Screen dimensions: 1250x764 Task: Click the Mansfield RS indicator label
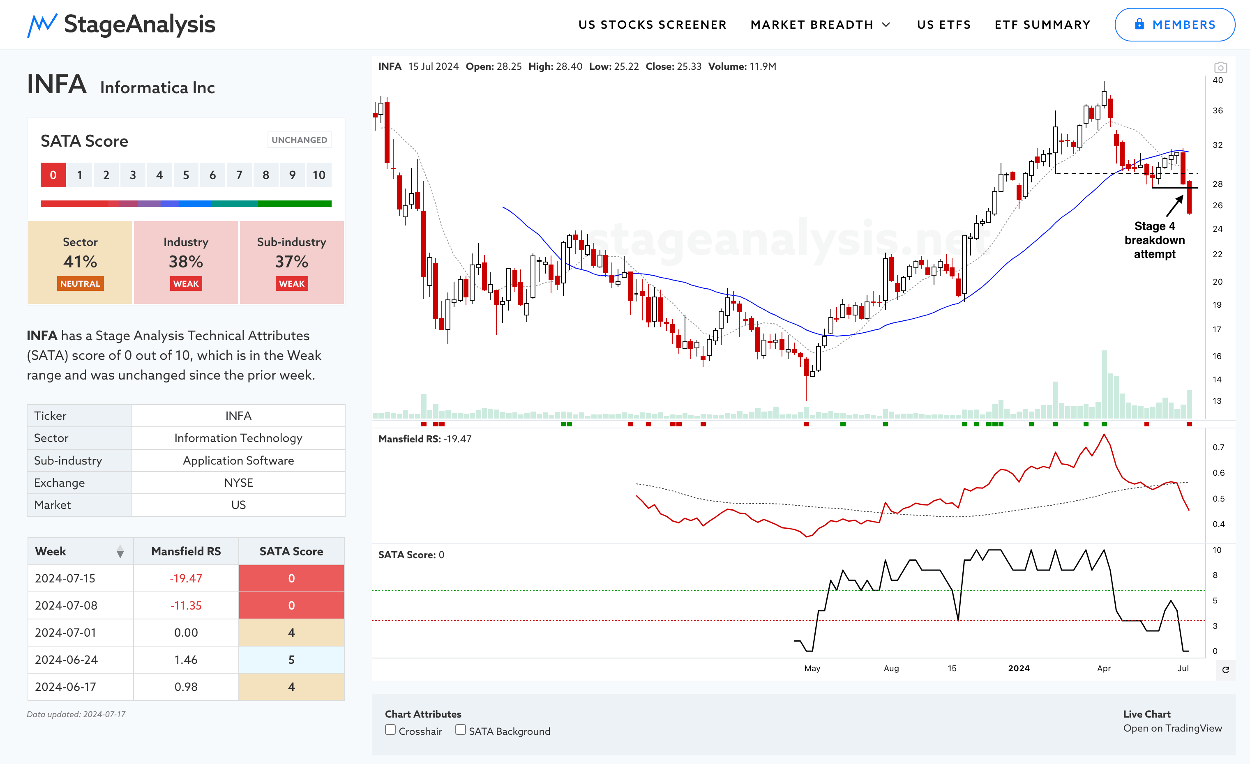[x=424, y=439]
